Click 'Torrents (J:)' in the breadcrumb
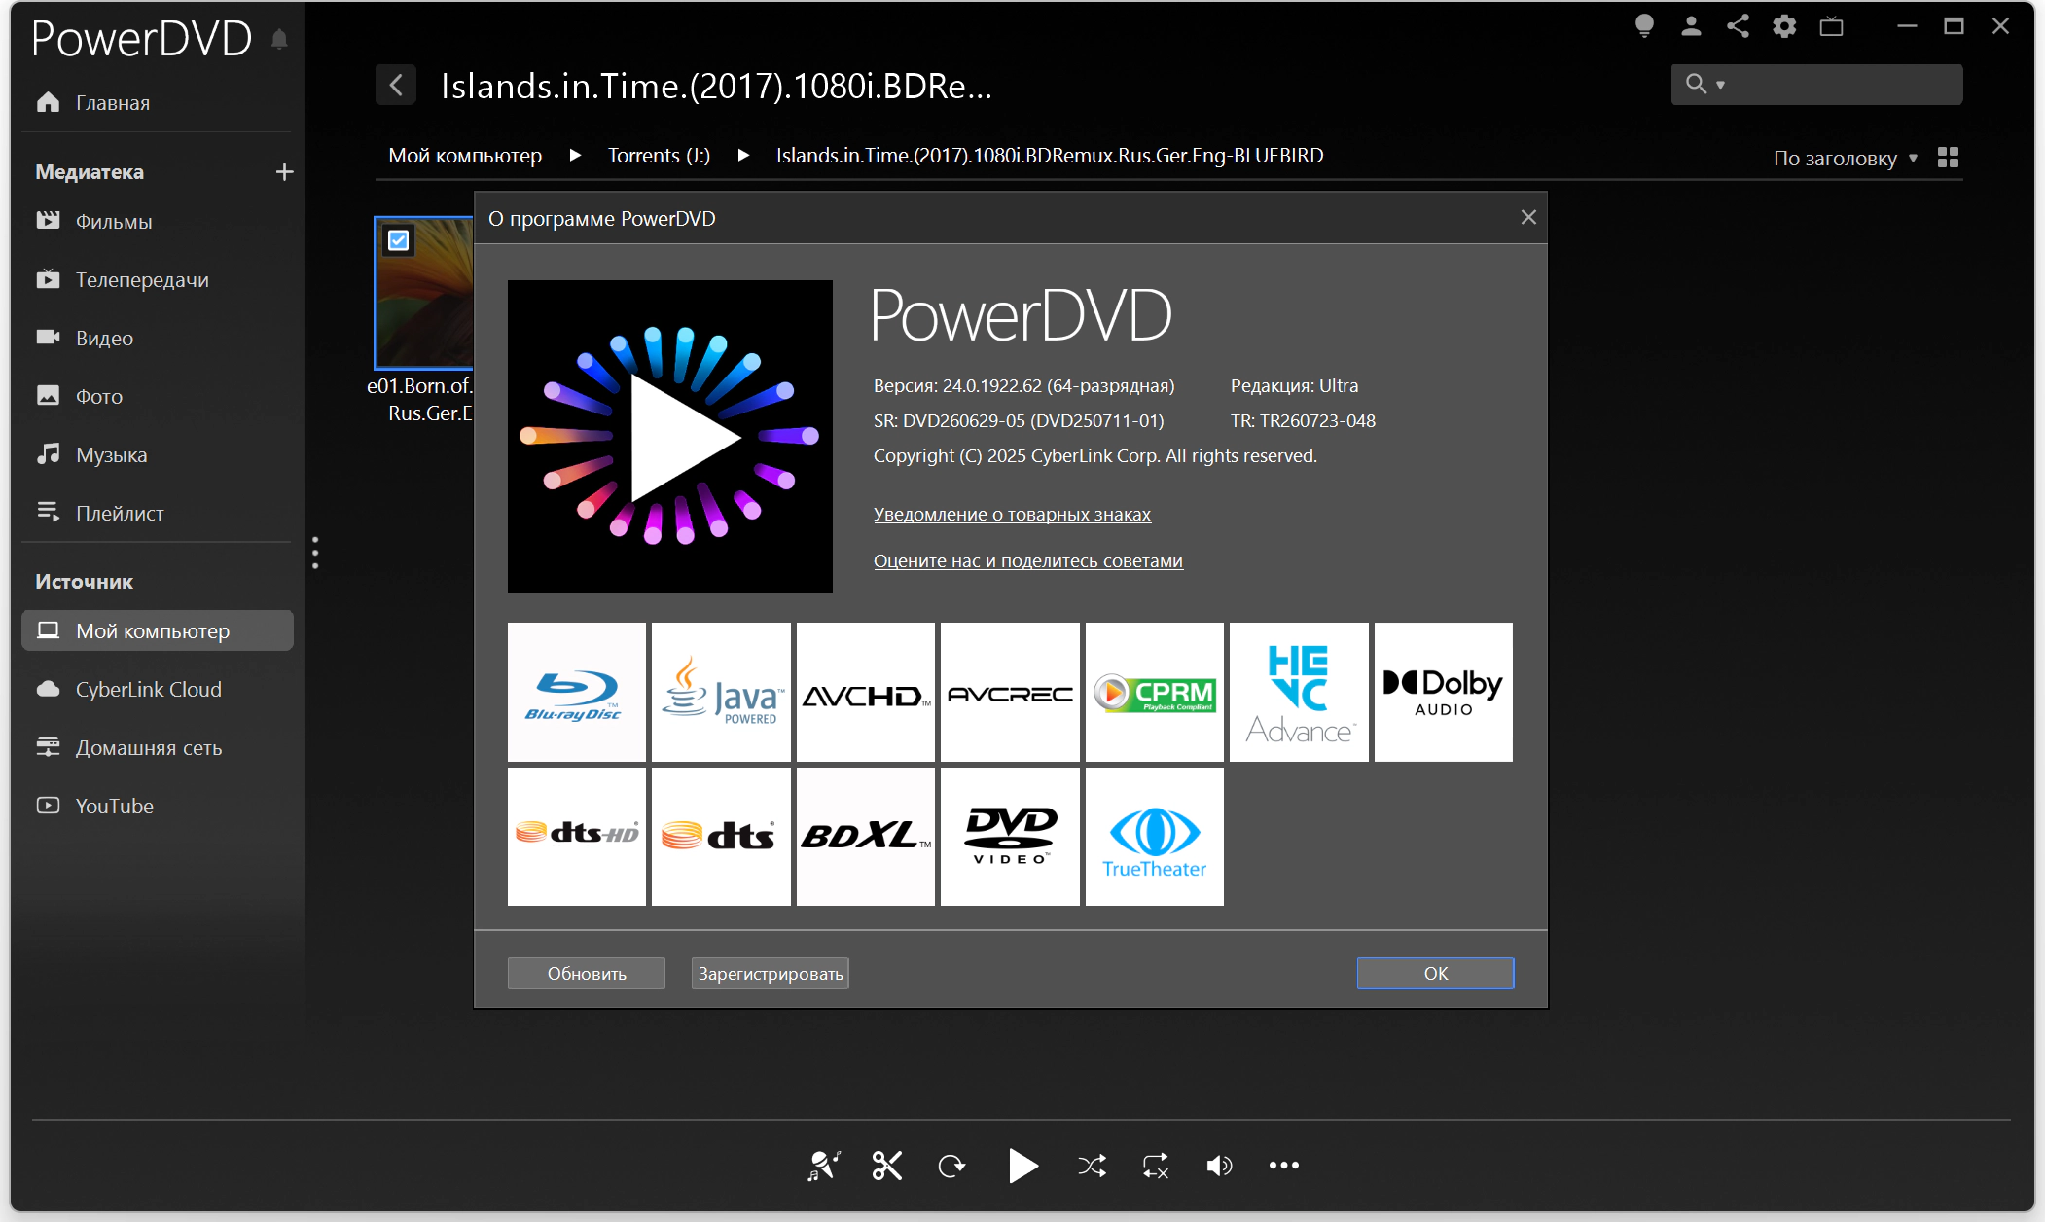Viewport: 2045px width, 1222px height. (659, 156)
